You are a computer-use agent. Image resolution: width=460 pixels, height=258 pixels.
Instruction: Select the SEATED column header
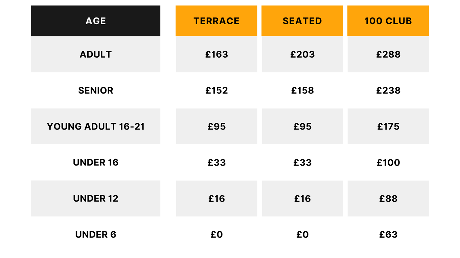pyautogui.click(x=302, y=21)
